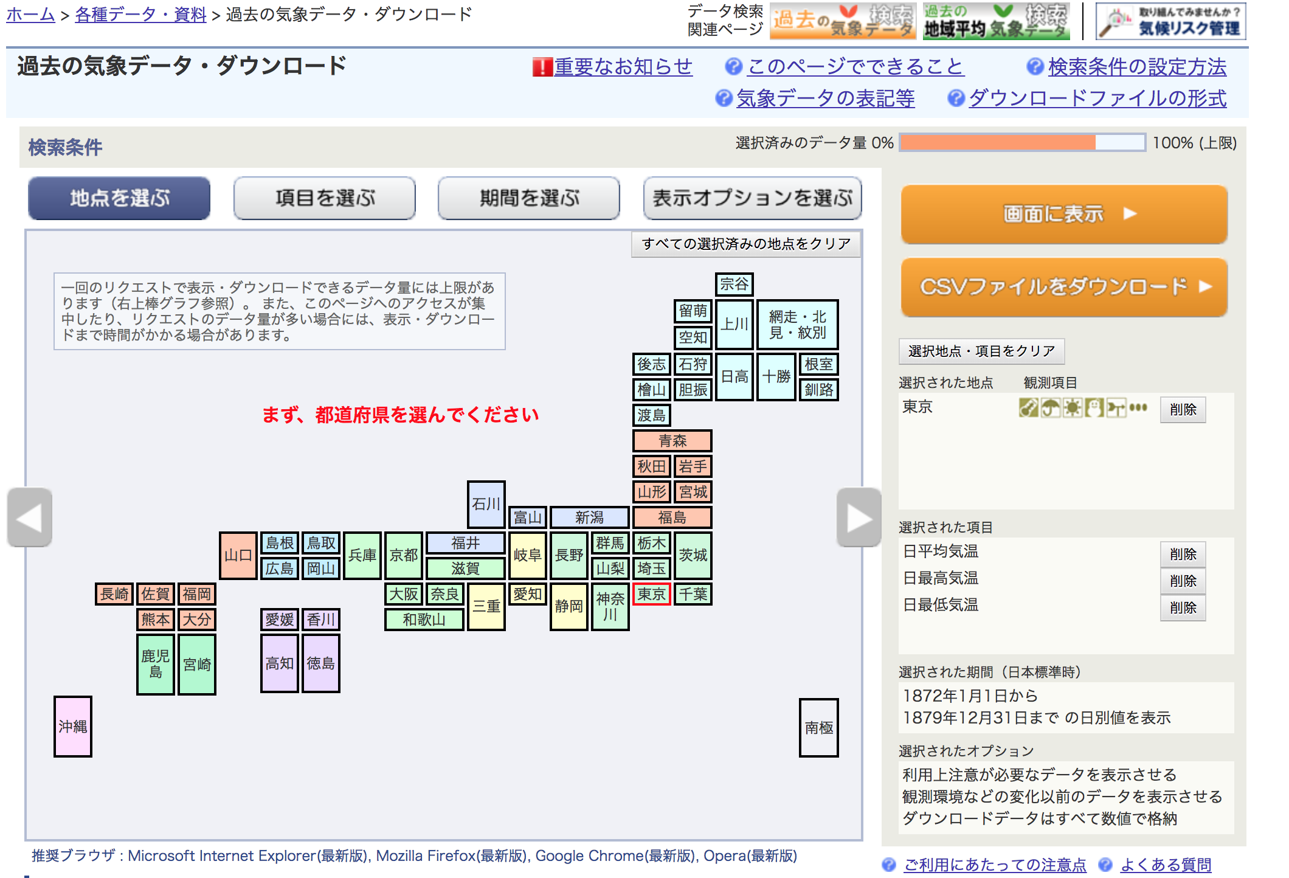
Task: Click the right arrow beside the map
Action: click(859, 517)
